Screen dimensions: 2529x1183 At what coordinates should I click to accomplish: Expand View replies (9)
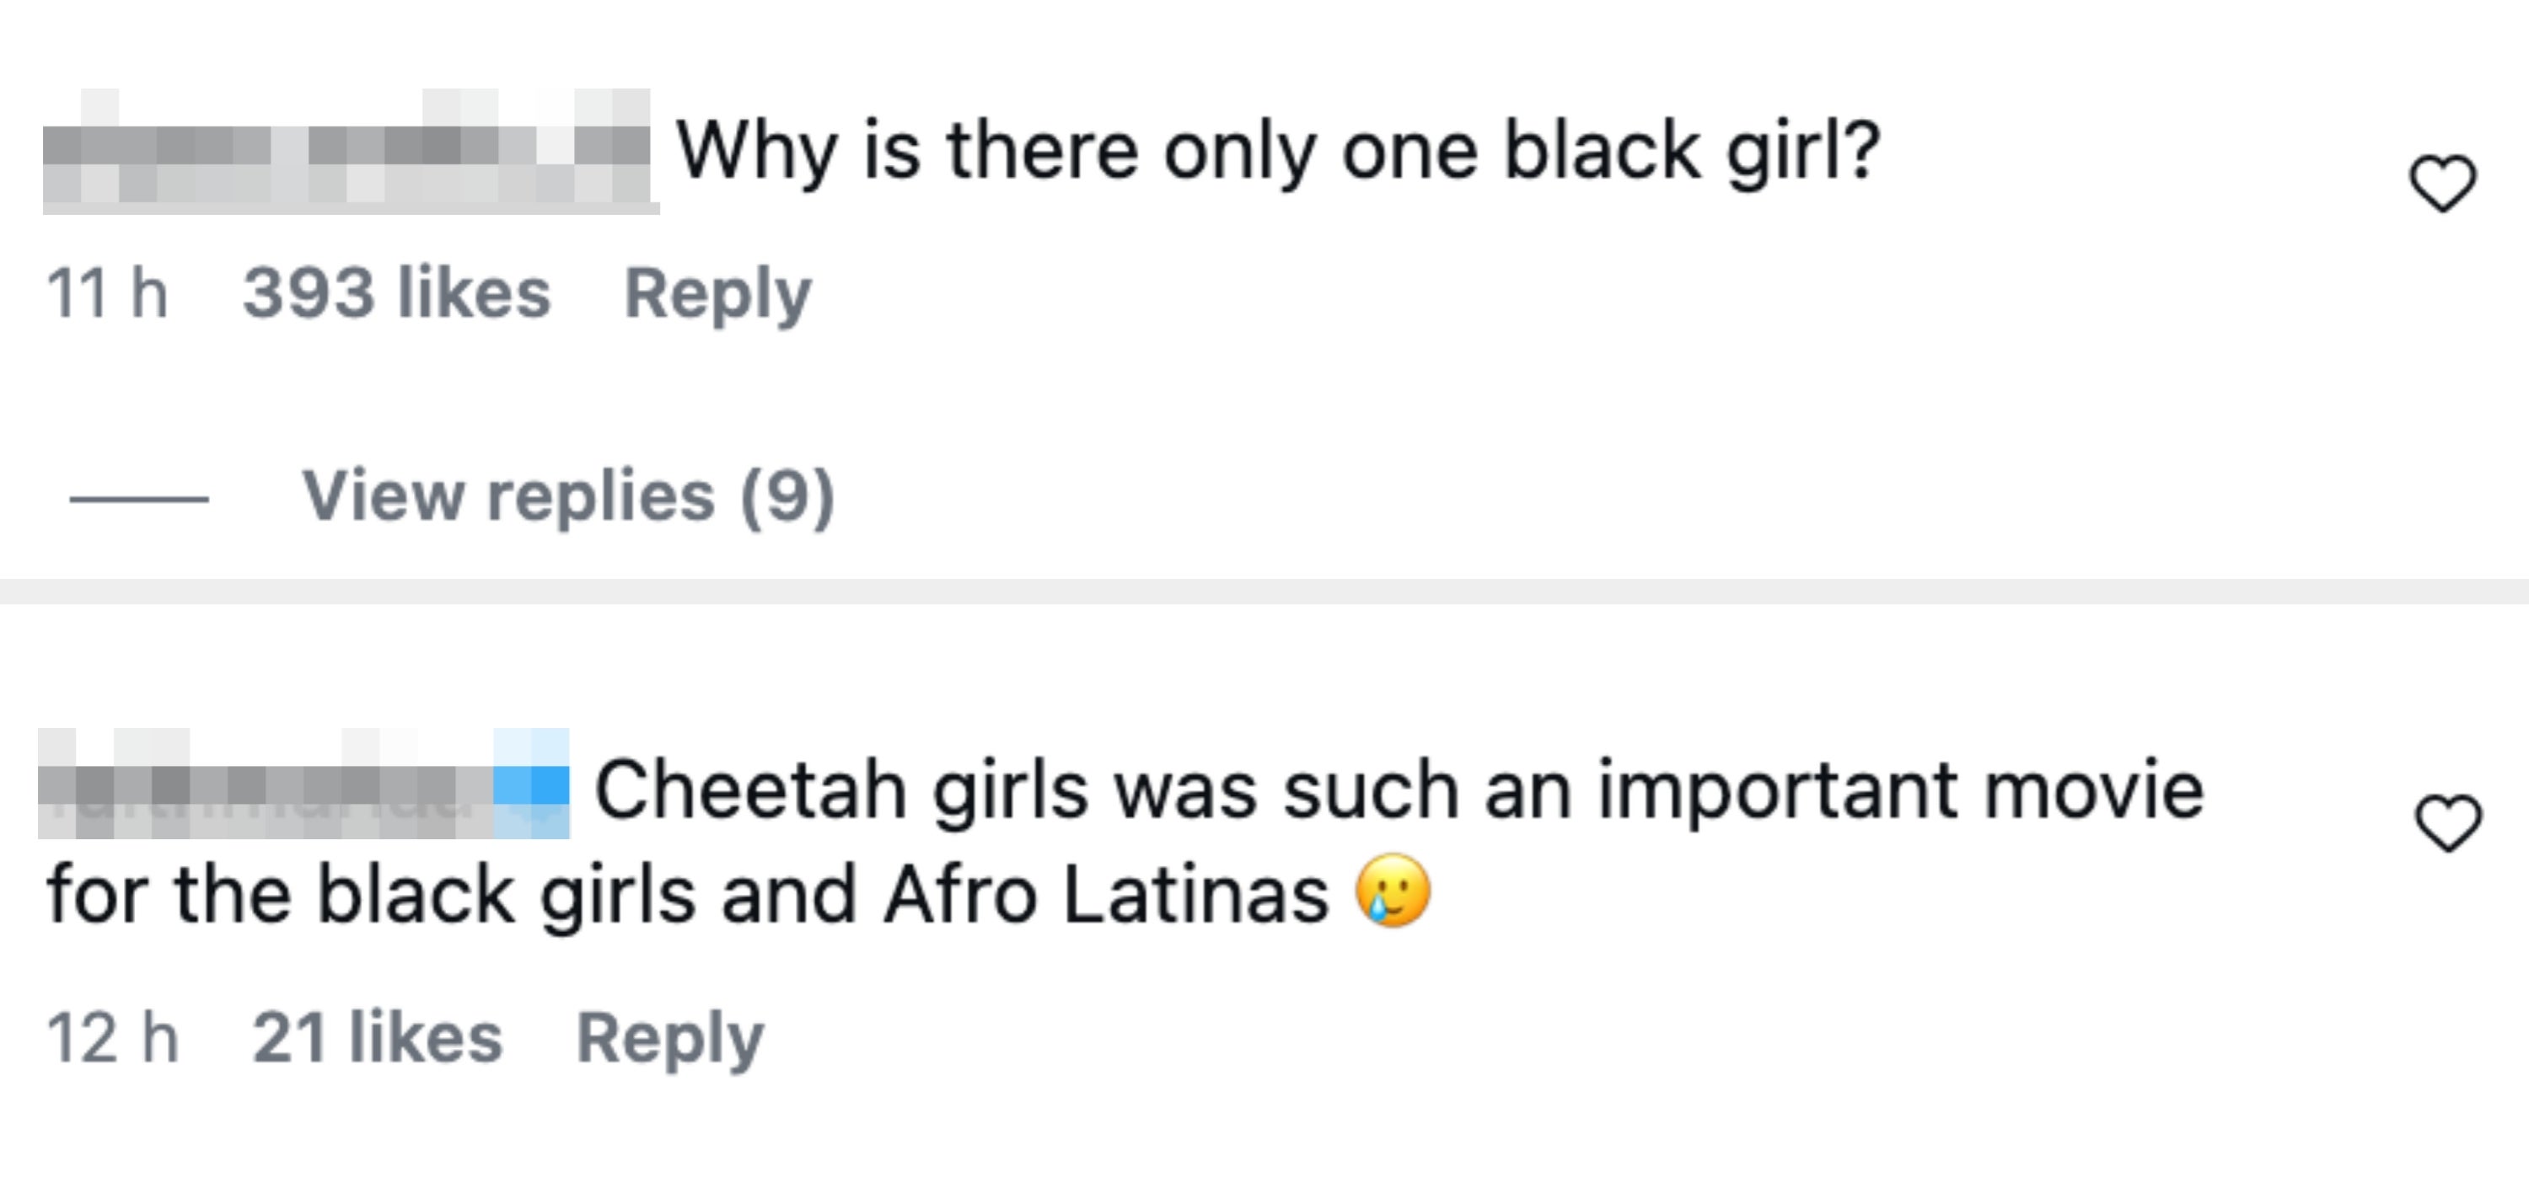tap(568, 495)
